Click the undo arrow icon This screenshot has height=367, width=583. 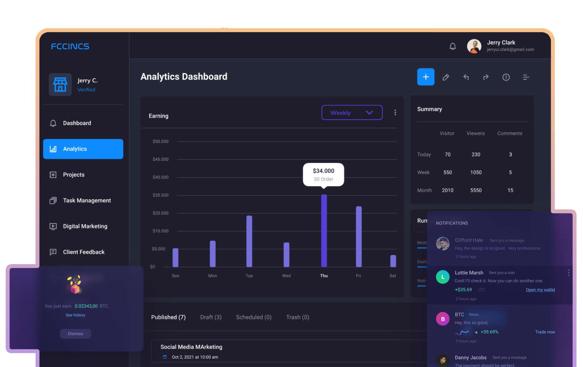[466, 77]
